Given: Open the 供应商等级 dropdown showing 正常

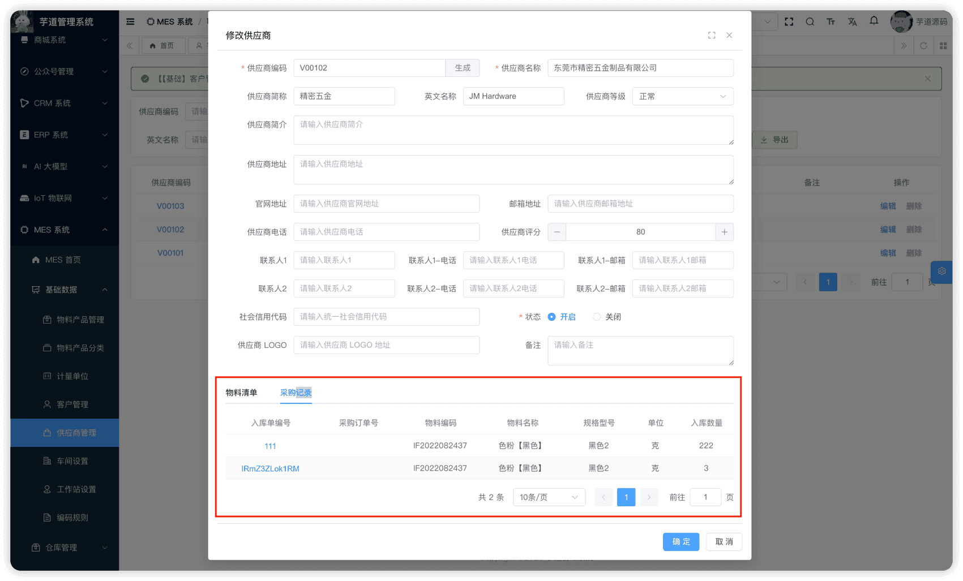Looking at the screenshot, I should pos(683,96).
